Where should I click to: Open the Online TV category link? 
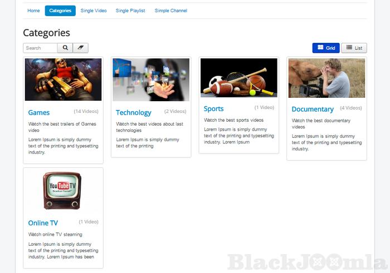click(x=43, y=223)
